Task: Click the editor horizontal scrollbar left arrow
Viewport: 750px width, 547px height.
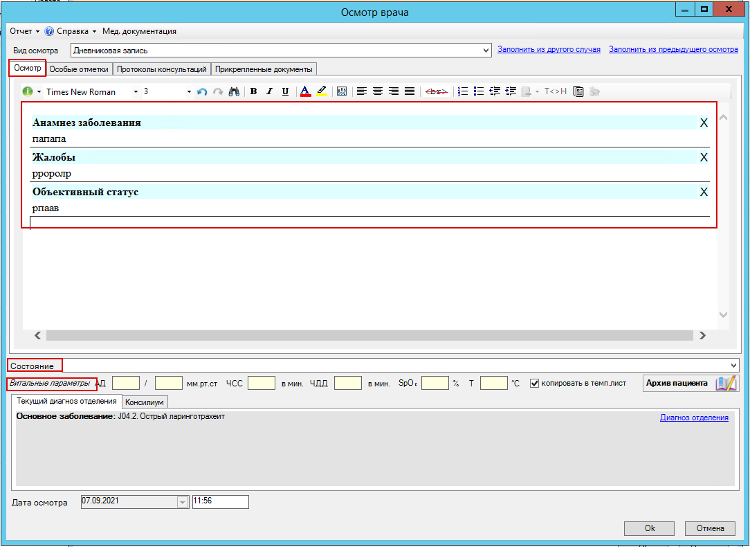Action: pyautogui.click(x=38, y=336)
